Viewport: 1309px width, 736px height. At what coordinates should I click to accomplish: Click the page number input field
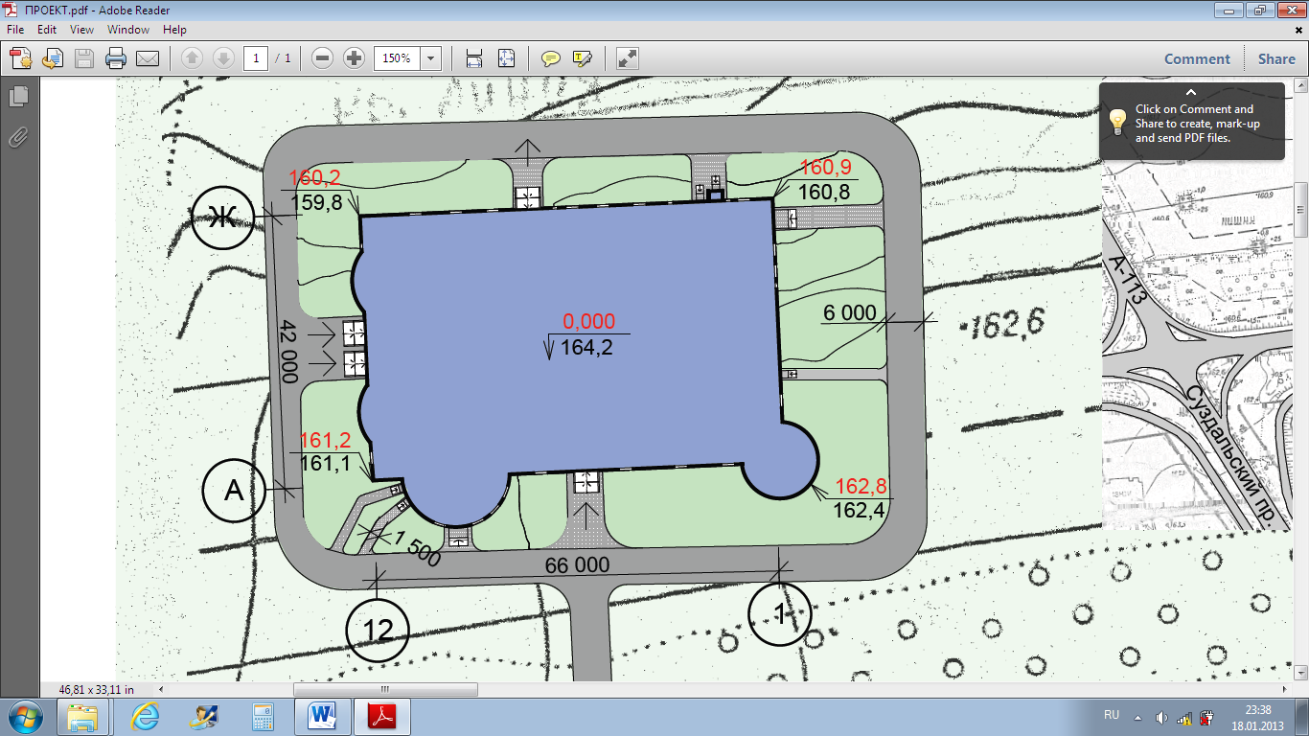pos(256,58)
